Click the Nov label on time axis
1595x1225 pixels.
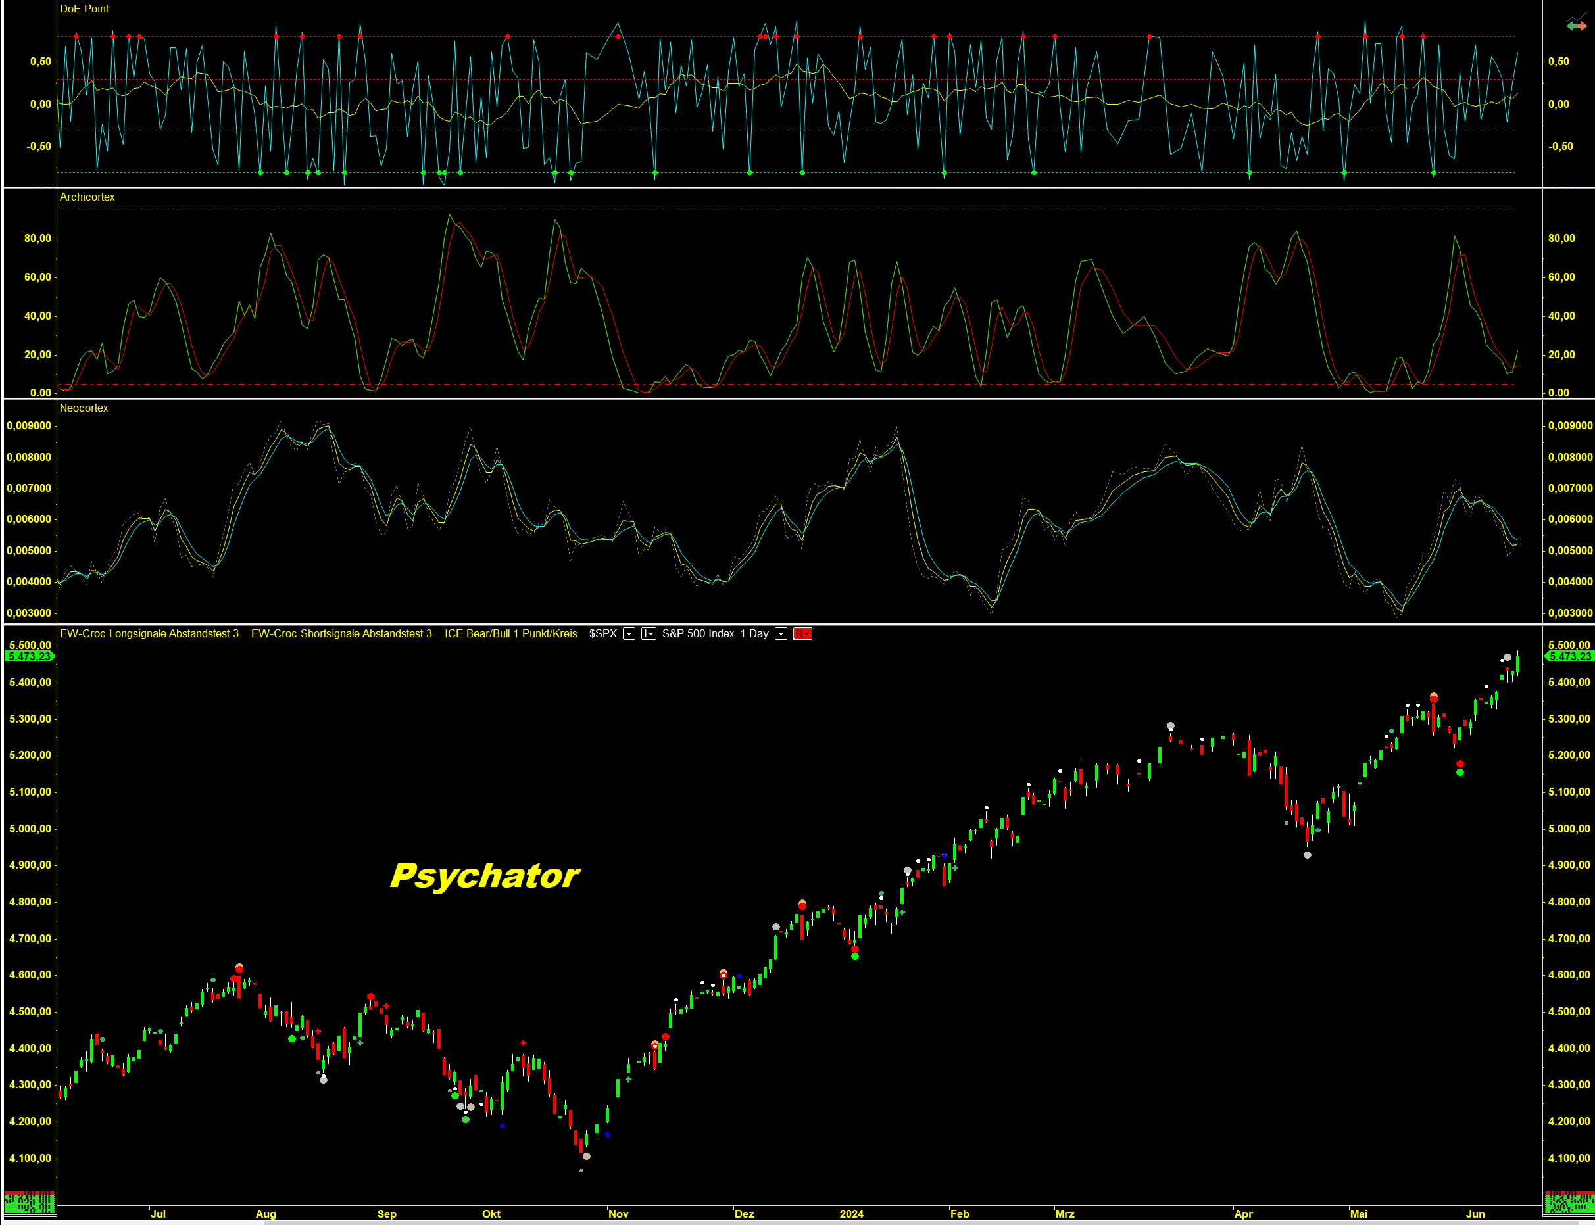tap(618, 1214)
